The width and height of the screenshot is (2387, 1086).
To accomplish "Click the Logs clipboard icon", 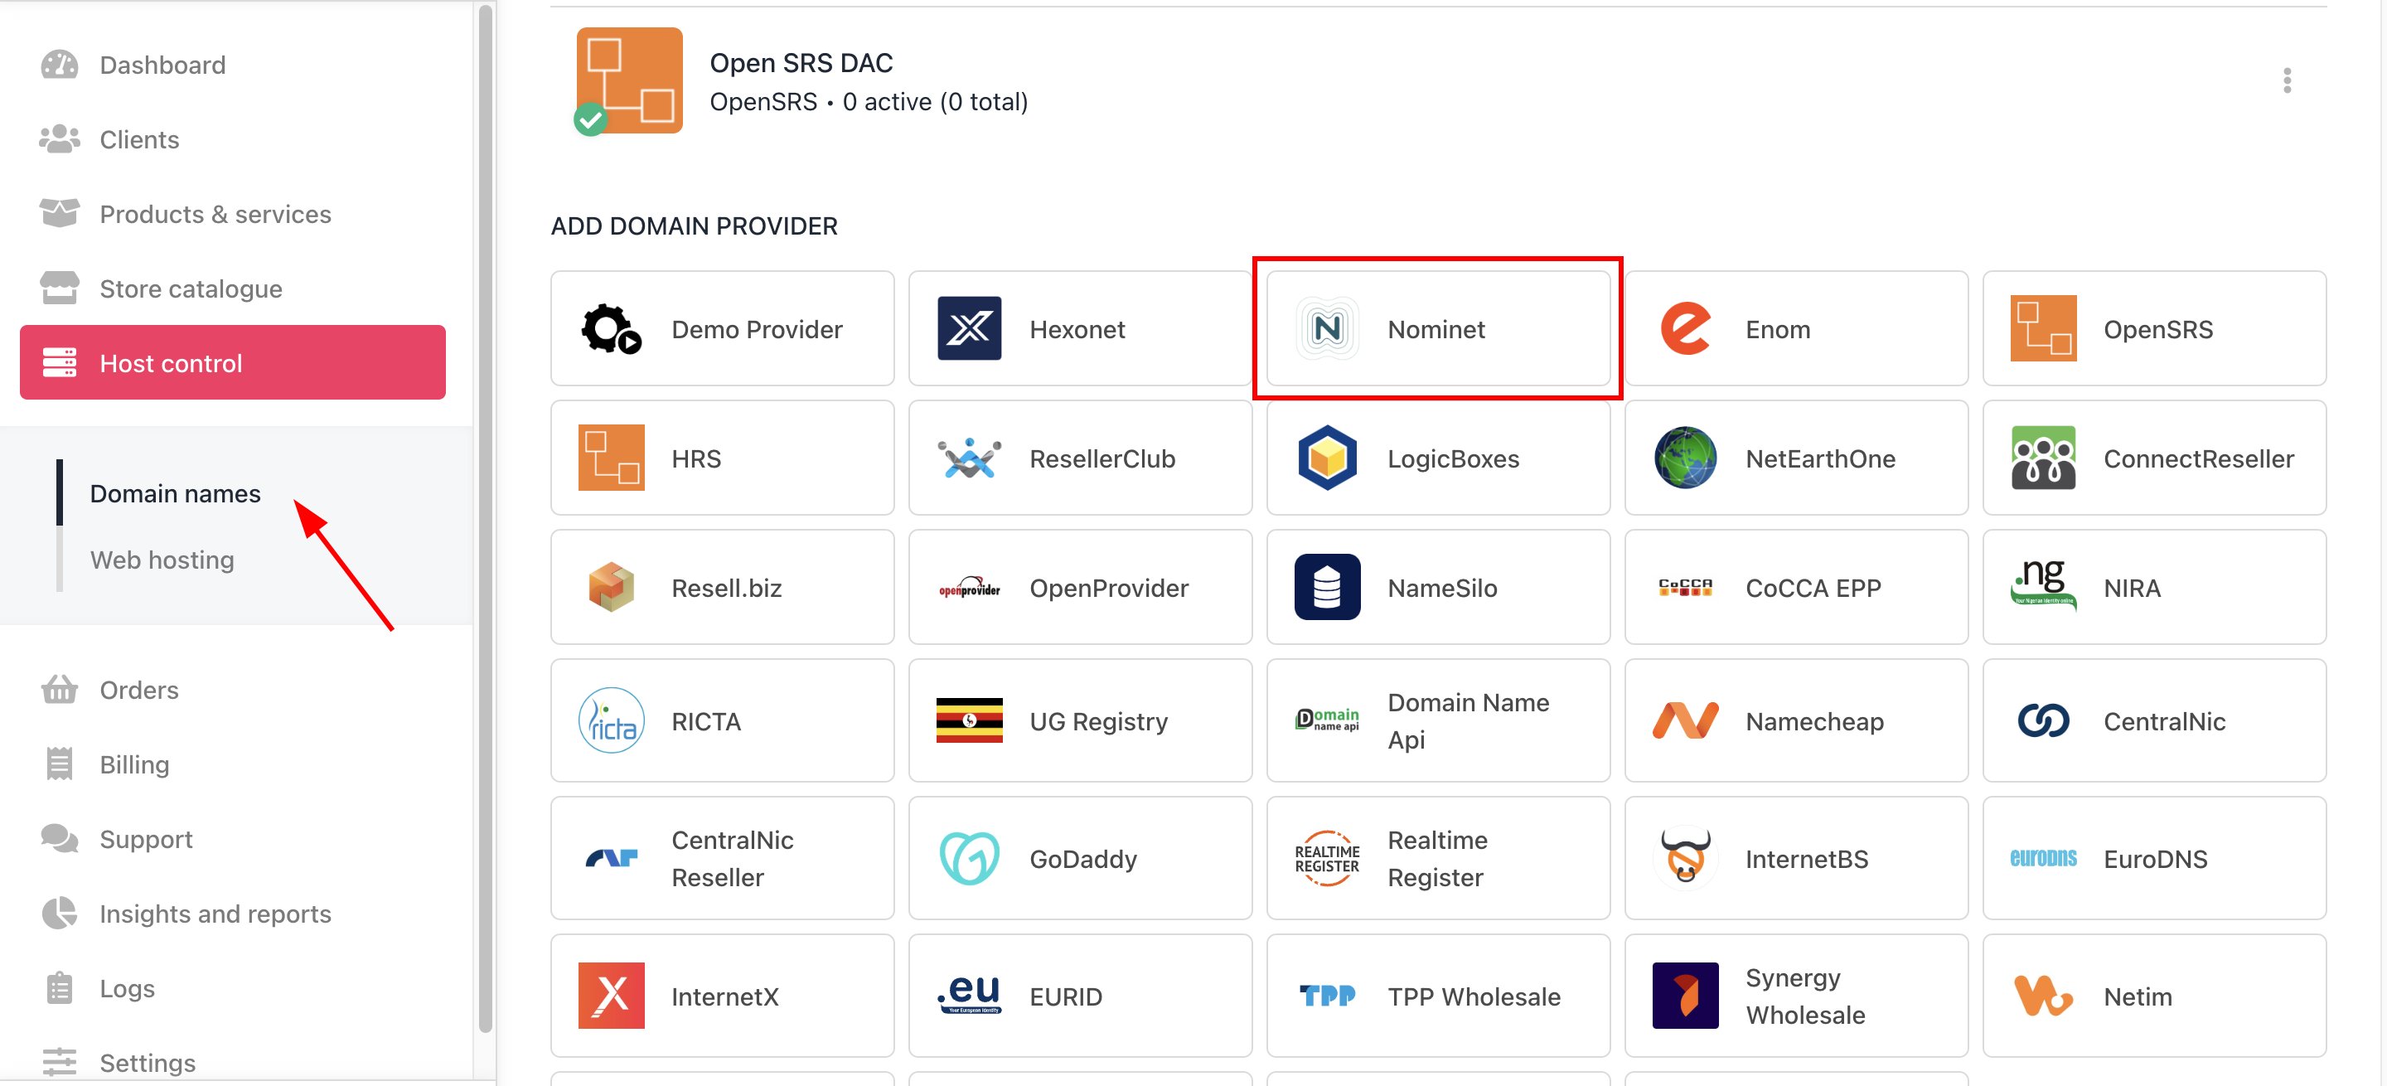I will click(x=60, y=988).
